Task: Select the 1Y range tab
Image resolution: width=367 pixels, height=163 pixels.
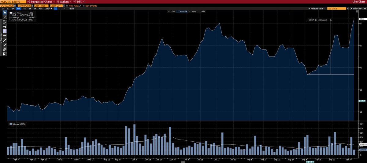Action: (30, 9)
